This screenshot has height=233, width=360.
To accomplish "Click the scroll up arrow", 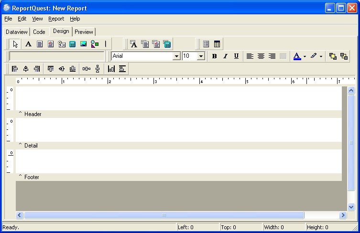I will [x=351, y=91].
